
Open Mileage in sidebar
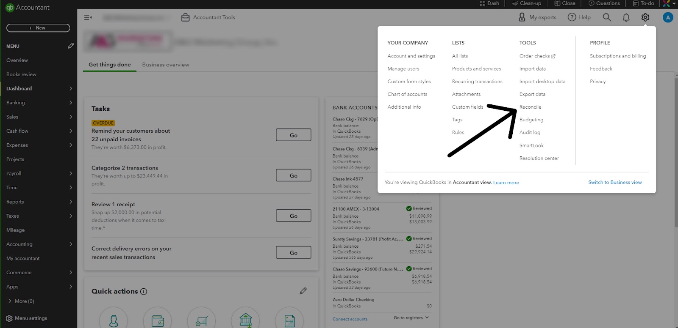(15, 230)
